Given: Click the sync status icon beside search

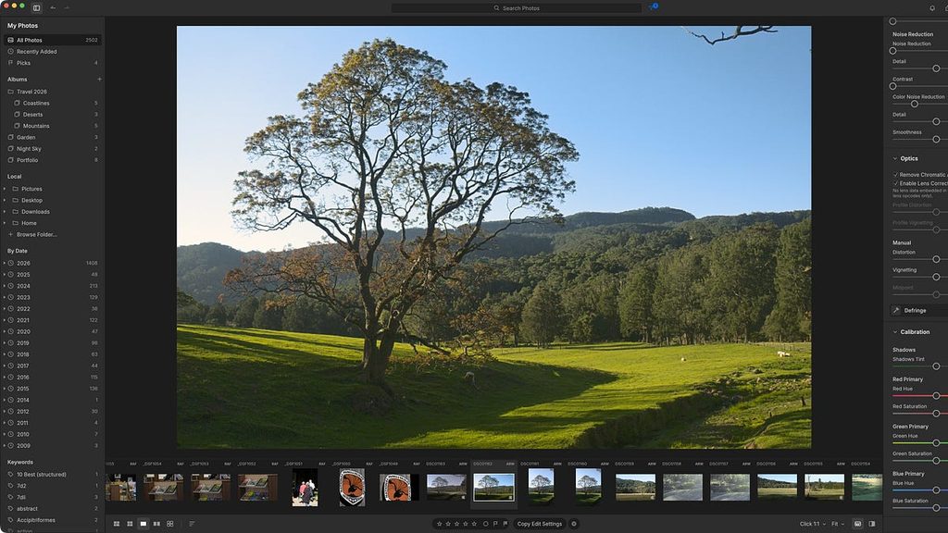Looking at the screenshot, I should tap(653, 7).
